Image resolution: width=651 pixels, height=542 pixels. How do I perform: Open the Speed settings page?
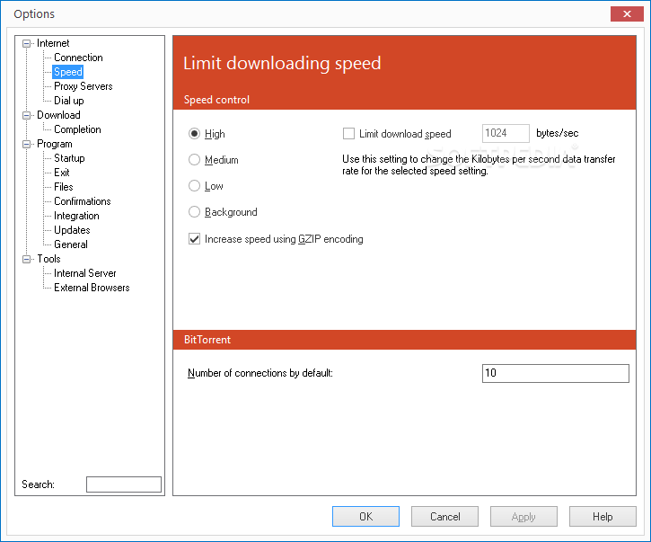[68, 72]
